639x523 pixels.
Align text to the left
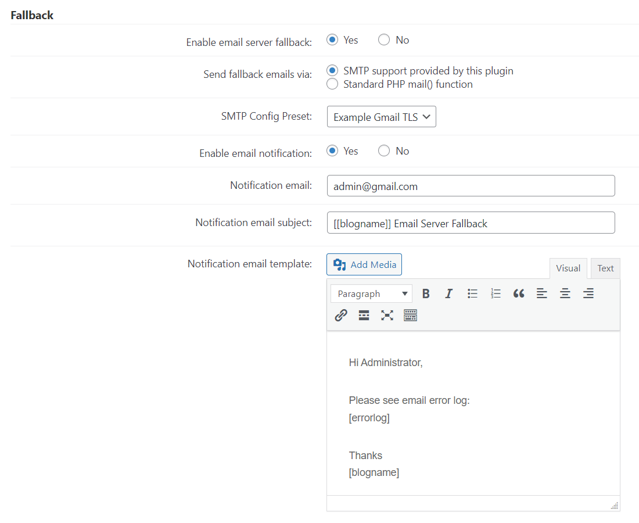[x=542, y=293]
